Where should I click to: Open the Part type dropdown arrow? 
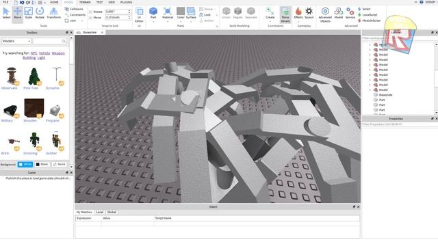pyautogui.click(x=153, y=22)
